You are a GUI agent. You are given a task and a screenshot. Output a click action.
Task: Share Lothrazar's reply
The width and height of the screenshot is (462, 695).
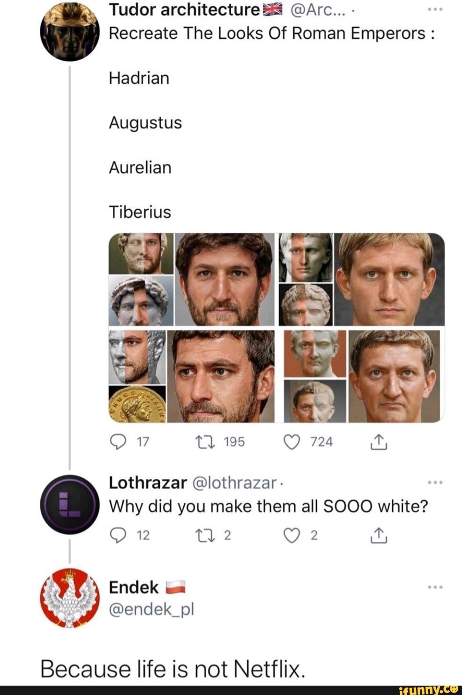click(379, 535)
